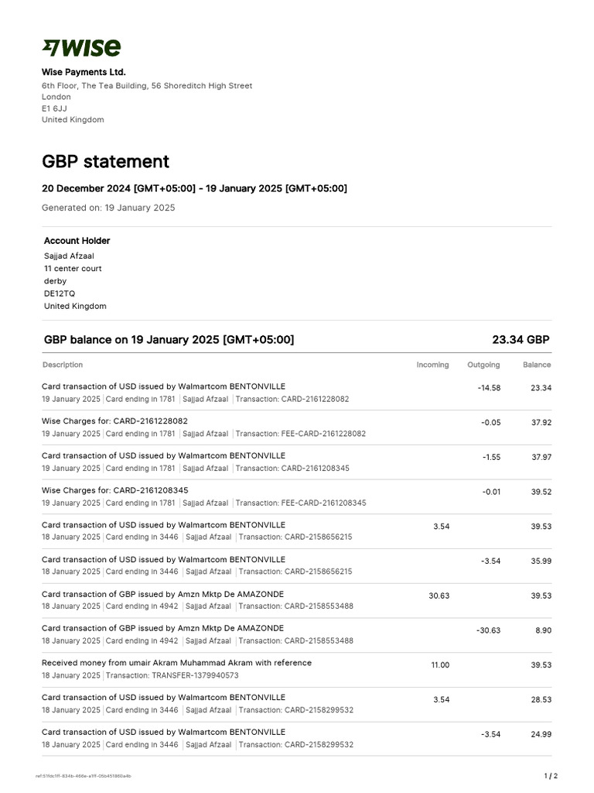594x793 pixels.
Task: Click the Description column header
Action: coord(63,365)
